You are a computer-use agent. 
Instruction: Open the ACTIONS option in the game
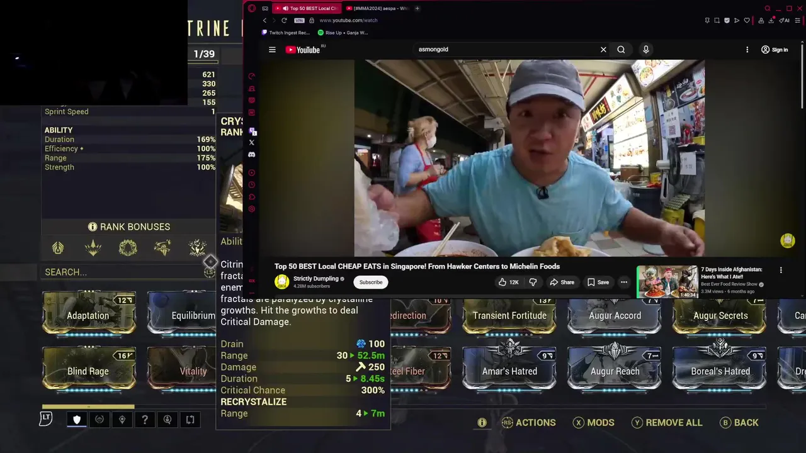[x=528, y=423]
